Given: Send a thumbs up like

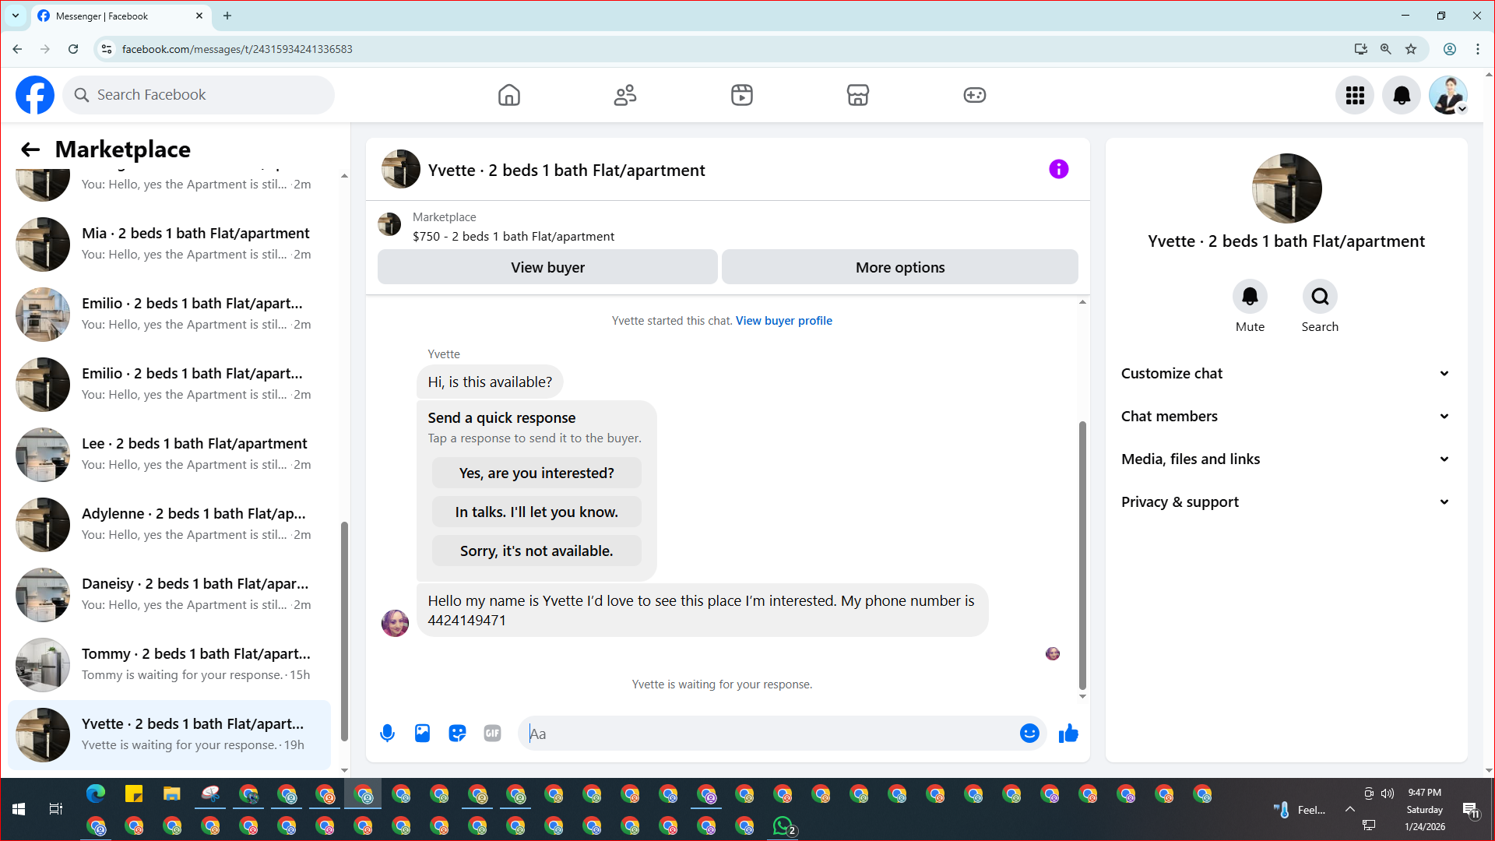Looking at the screenshot, I should click(1068, 733).
